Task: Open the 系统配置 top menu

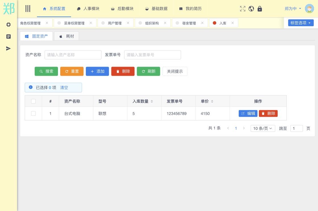Action: point(54,9)
